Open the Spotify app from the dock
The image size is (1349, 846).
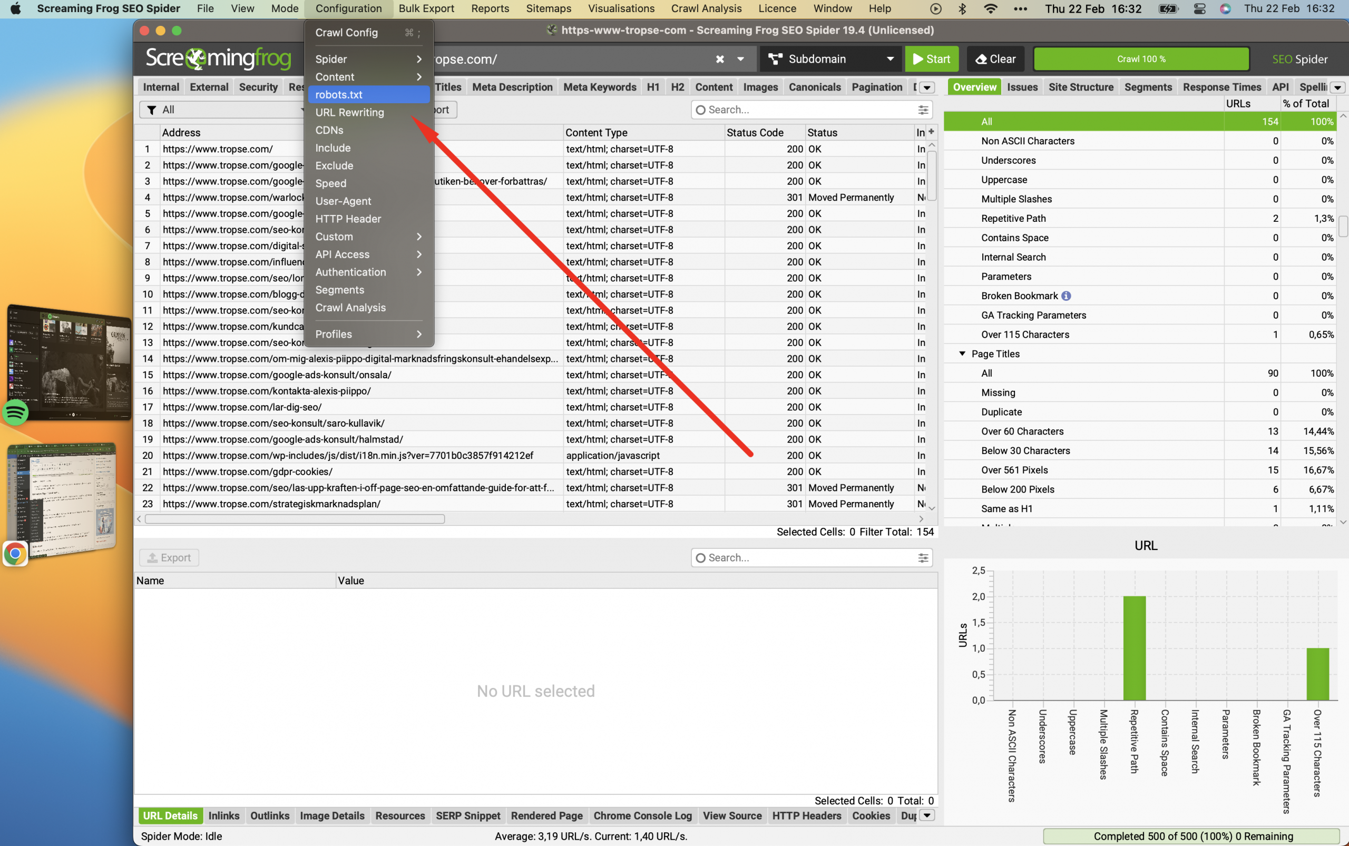16,413
